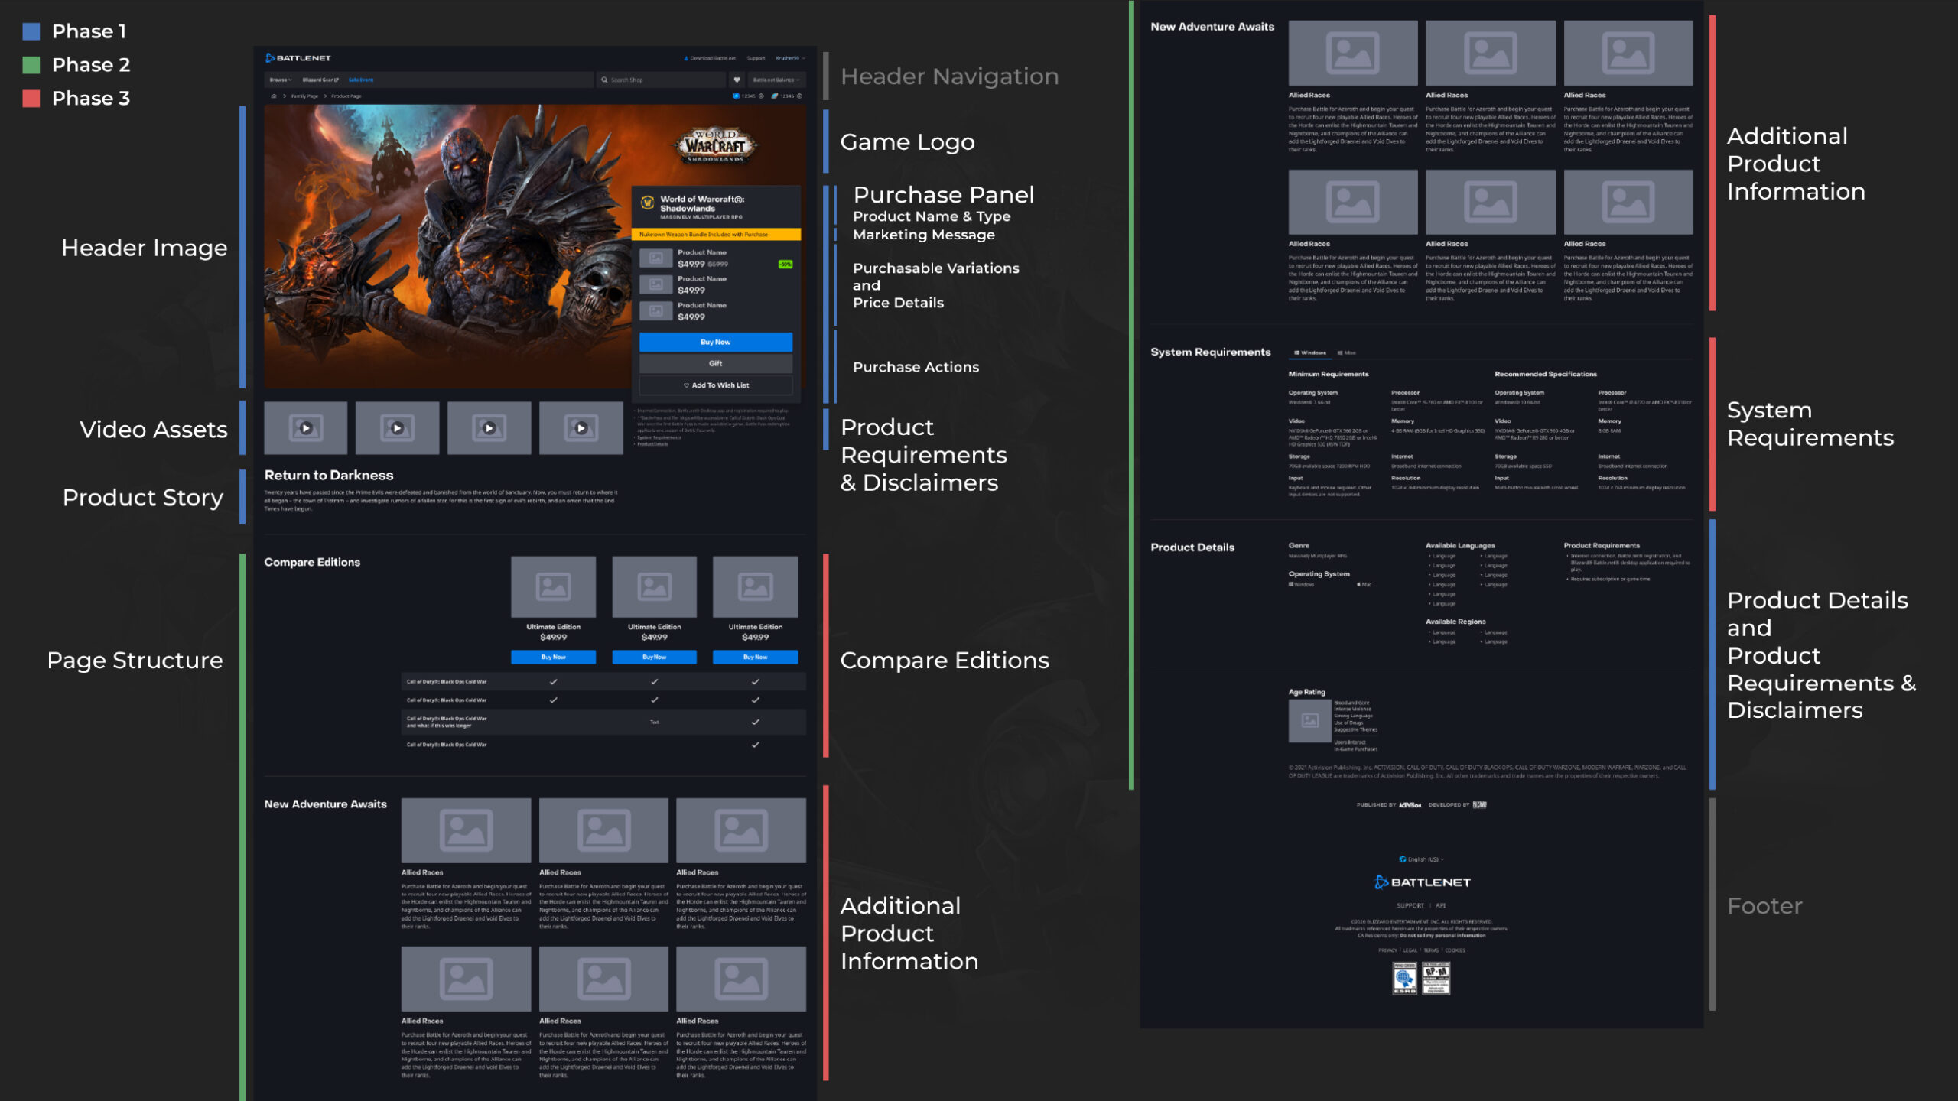The width and height of the screenshot is (1958, 1101).
Task: Click the 'and what if this was longer' row
Action: click(603, 722)
